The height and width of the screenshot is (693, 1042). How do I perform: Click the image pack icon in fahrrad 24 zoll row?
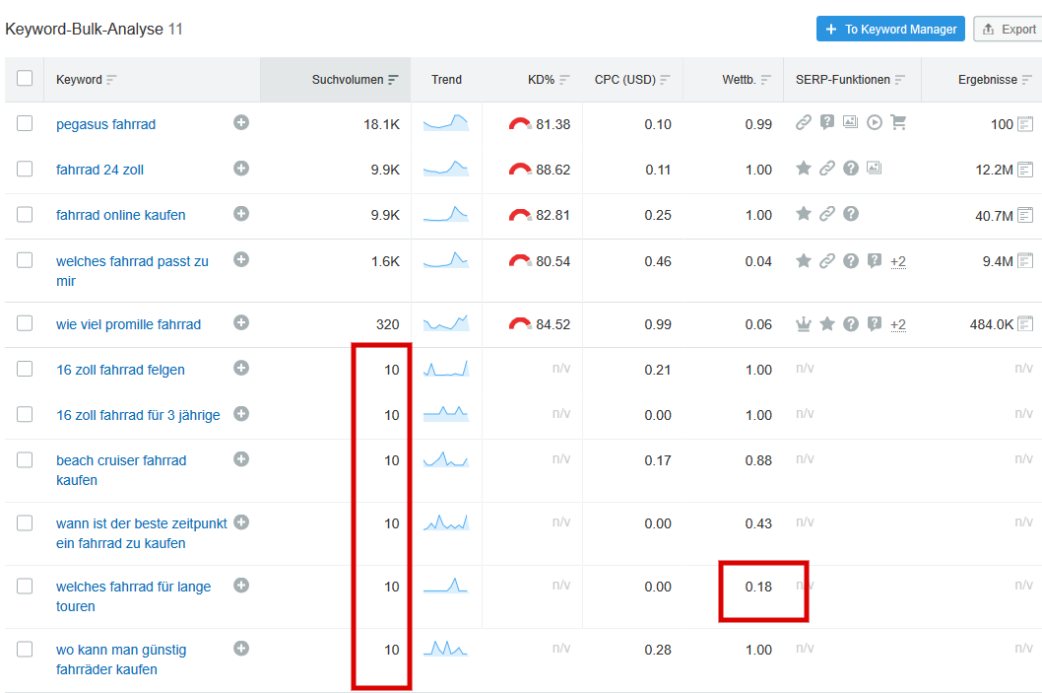click(x=874, y=169)
